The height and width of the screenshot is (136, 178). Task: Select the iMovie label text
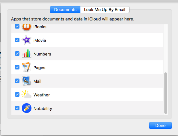40,40
